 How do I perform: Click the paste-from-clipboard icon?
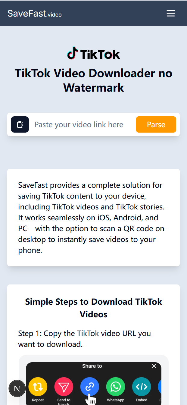[20, 124]
